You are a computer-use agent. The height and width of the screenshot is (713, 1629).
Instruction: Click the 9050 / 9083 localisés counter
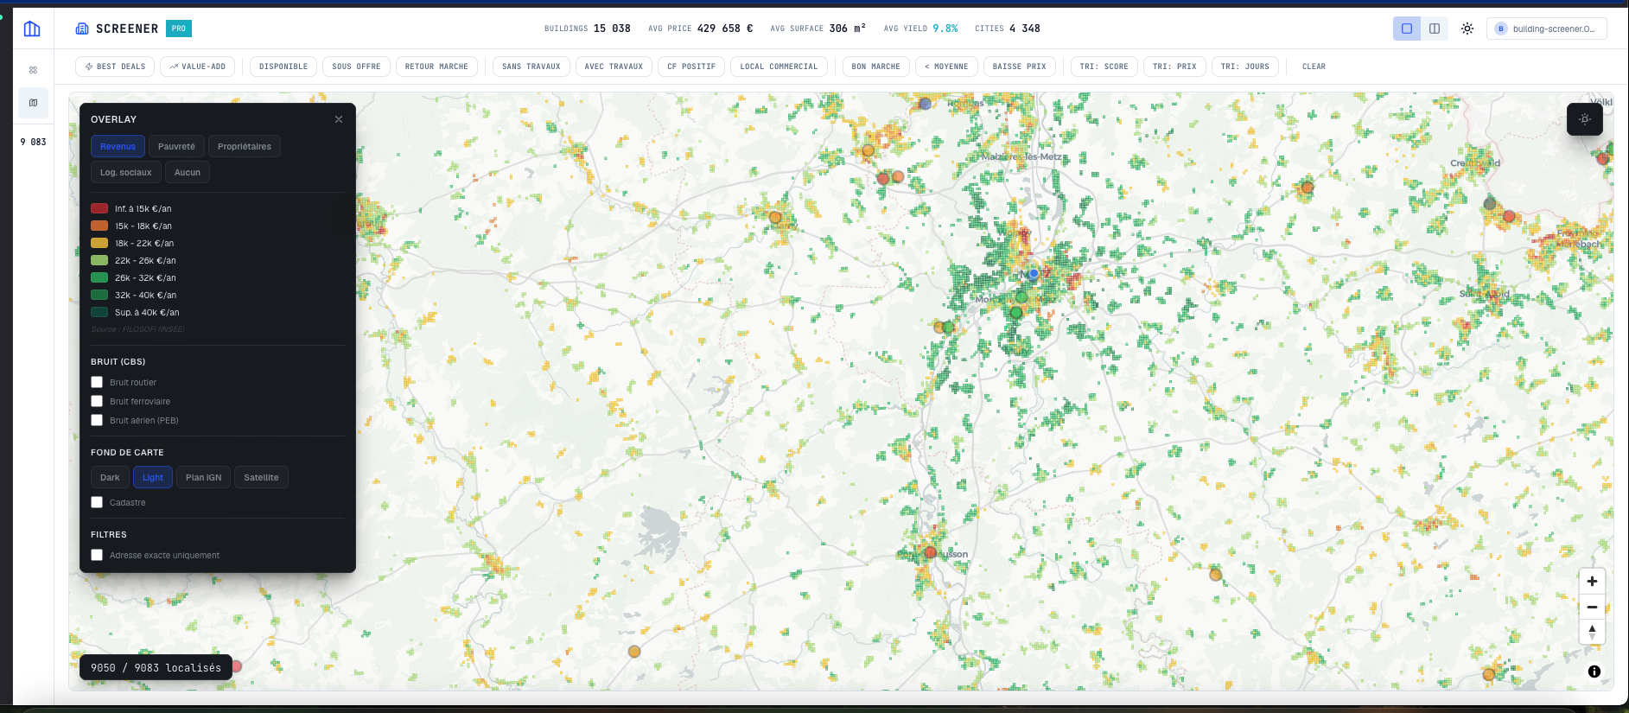156,667
